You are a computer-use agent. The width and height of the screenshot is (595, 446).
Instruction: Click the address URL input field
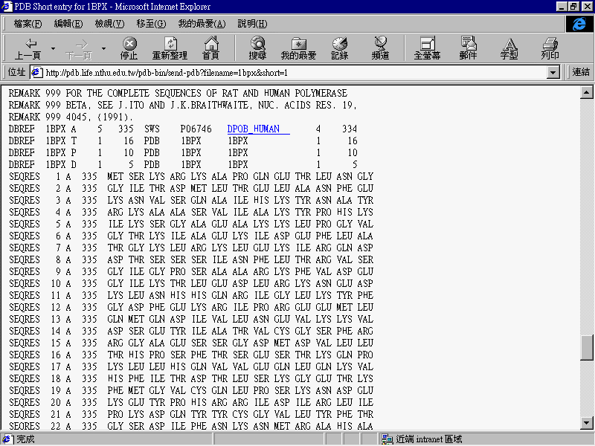pos(290,73)
